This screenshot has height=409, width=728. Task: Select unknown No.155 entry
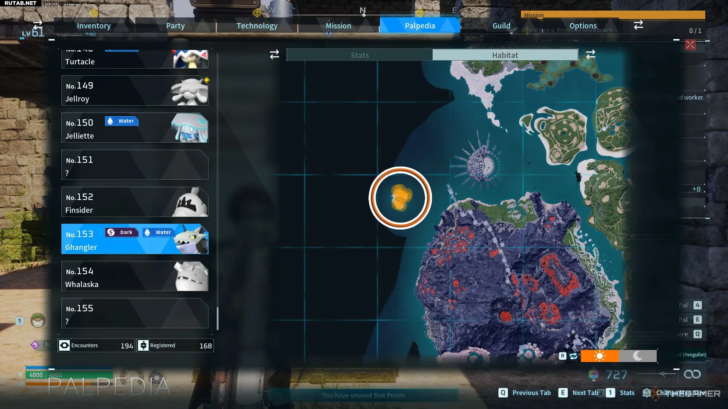tap(135, 313)
